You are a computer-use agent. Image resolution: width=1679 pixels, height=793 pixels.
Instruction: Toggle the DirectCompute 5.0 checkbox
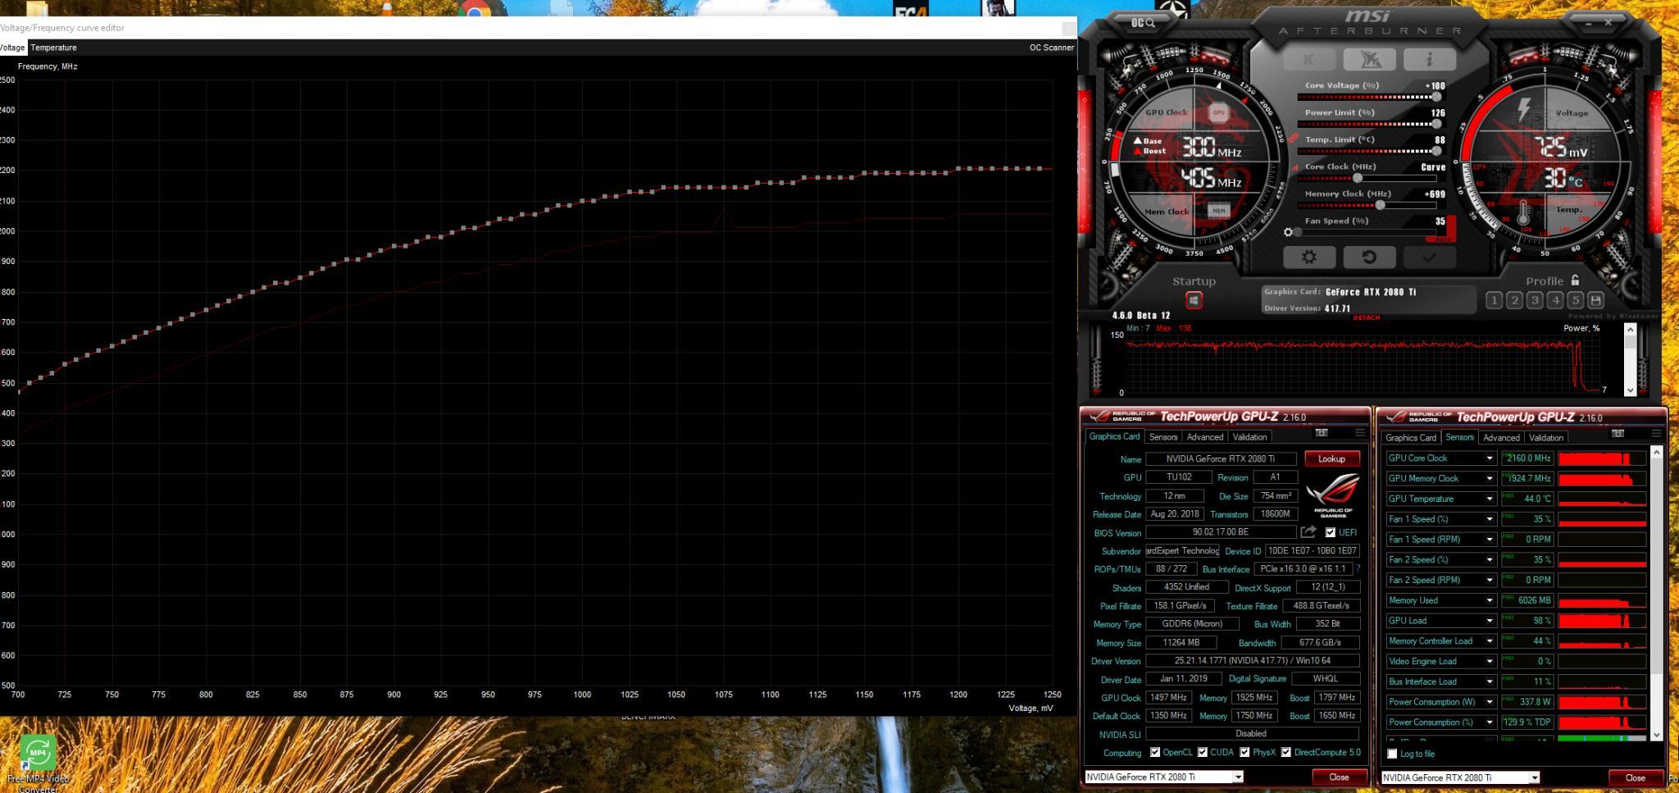[1285, 753]
